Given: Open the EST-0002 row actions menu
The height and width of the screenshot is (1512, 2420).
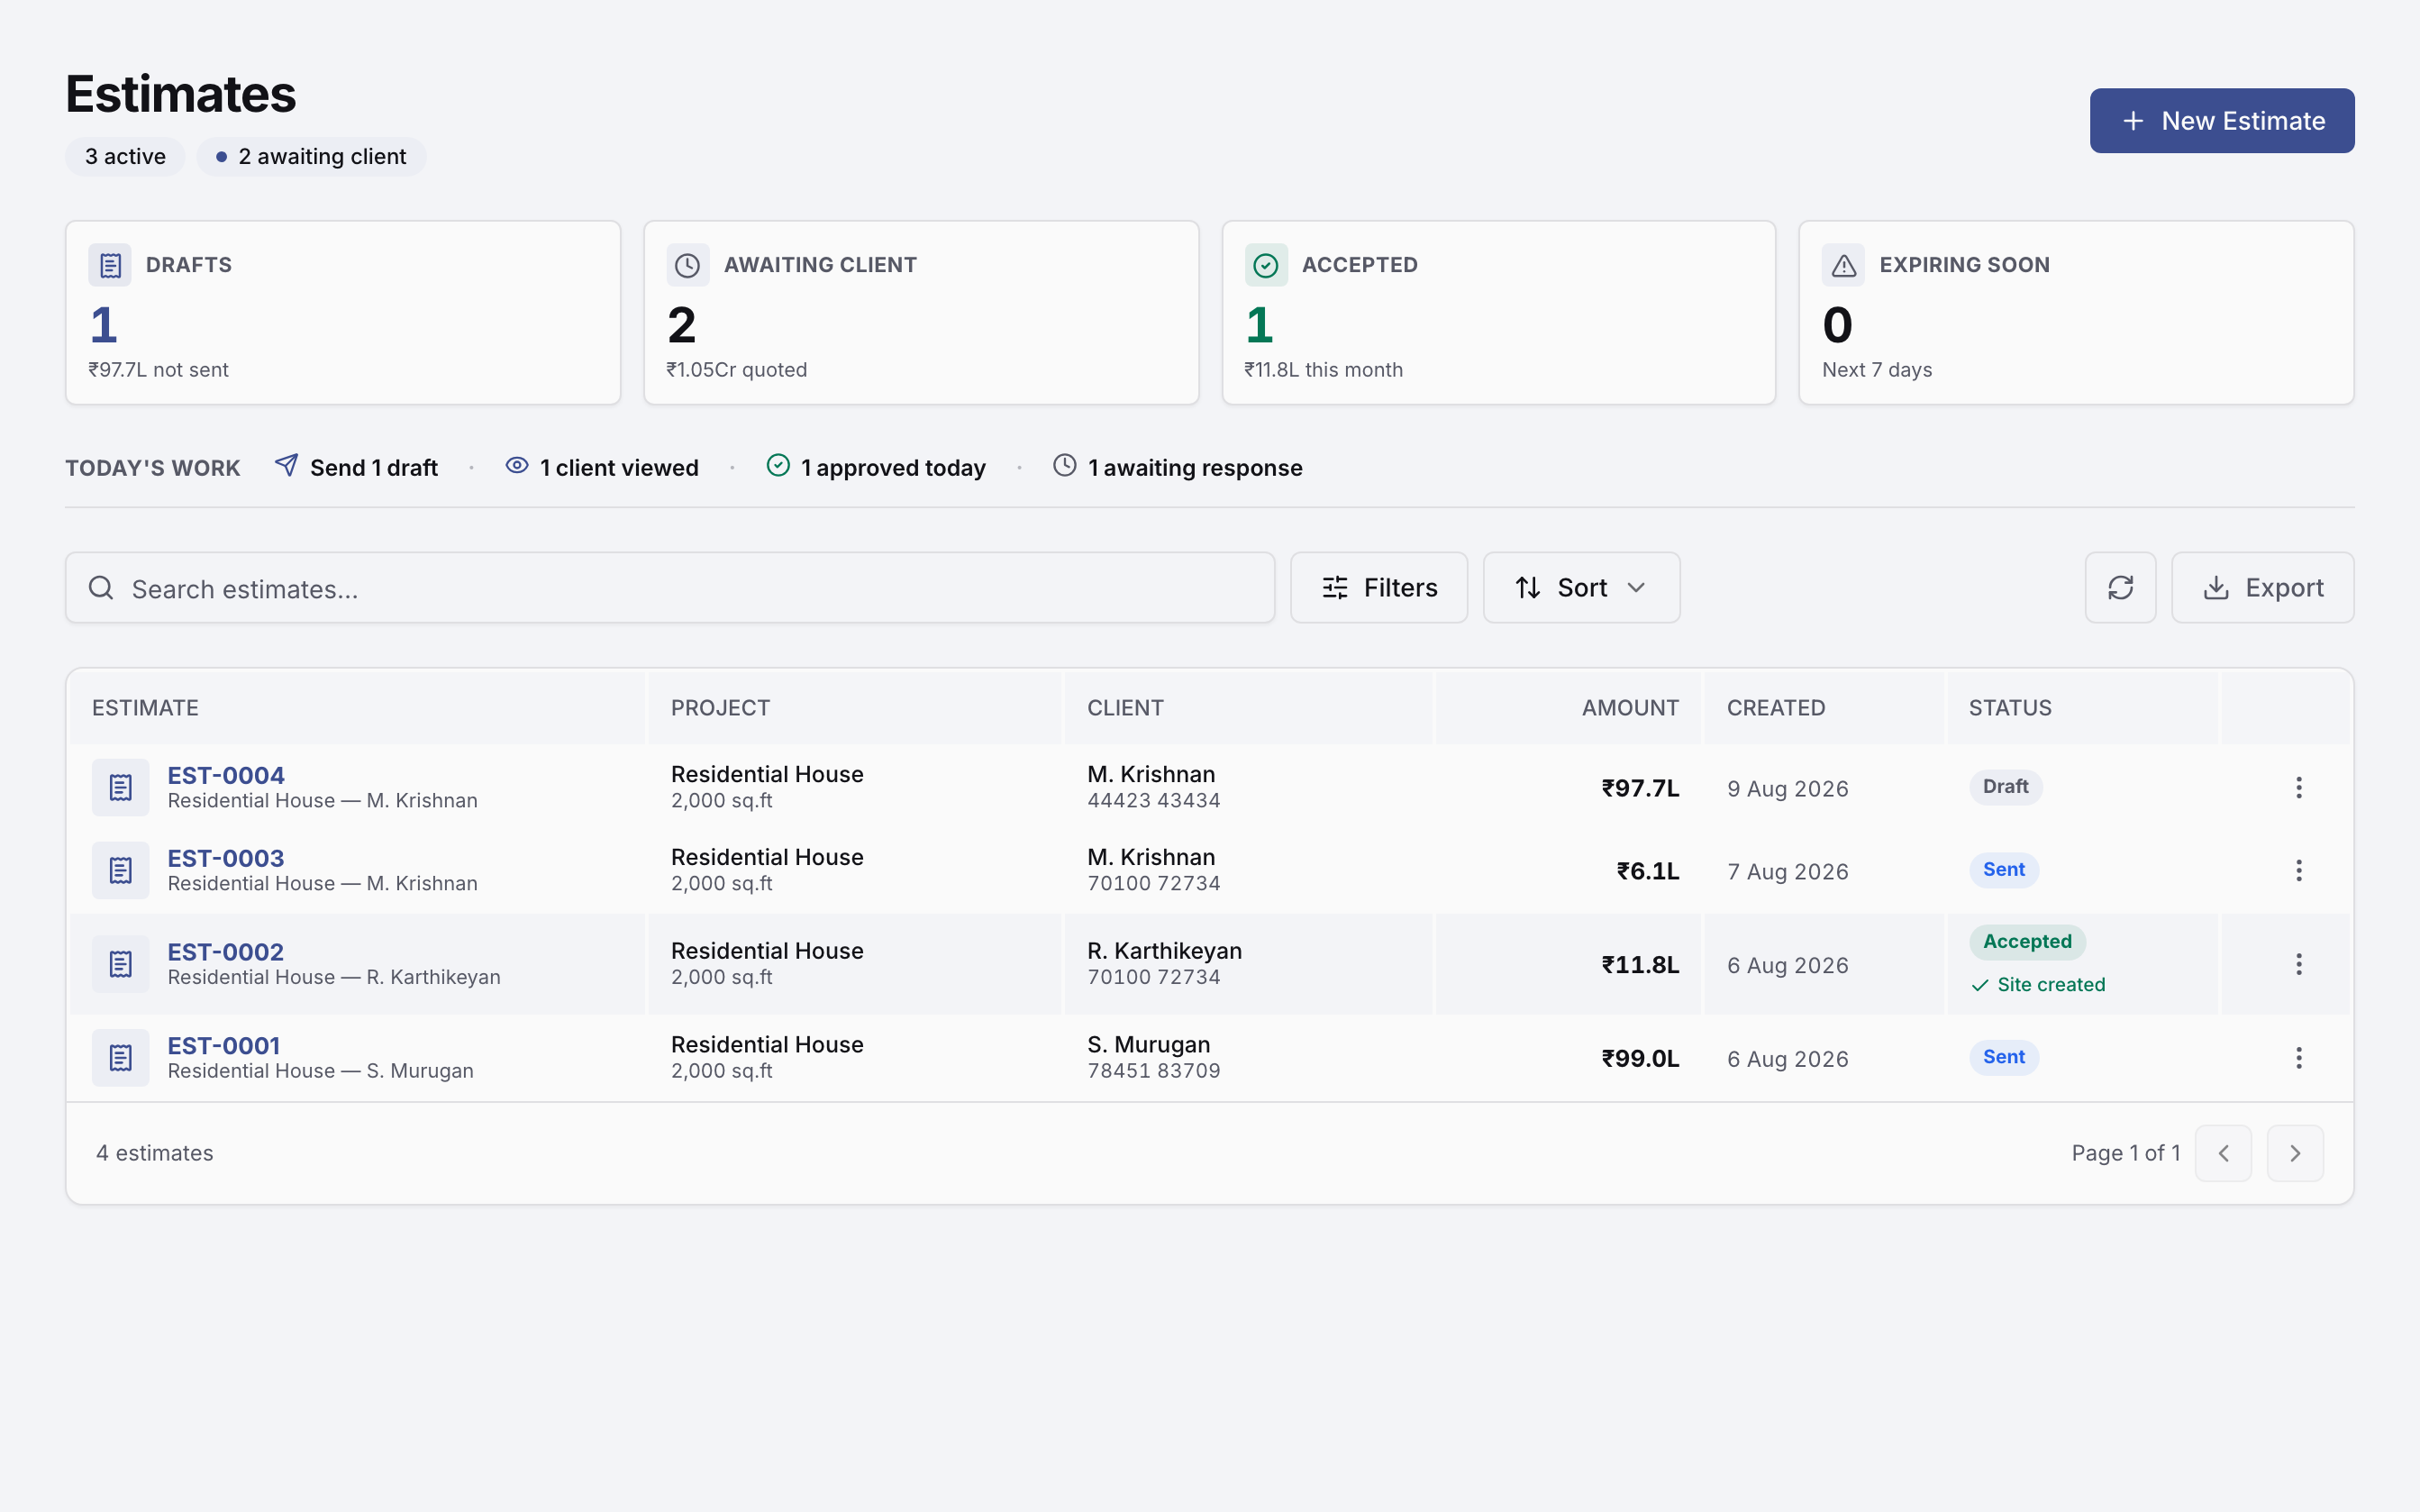Looking at the screenshot, I should [2298, 965].
